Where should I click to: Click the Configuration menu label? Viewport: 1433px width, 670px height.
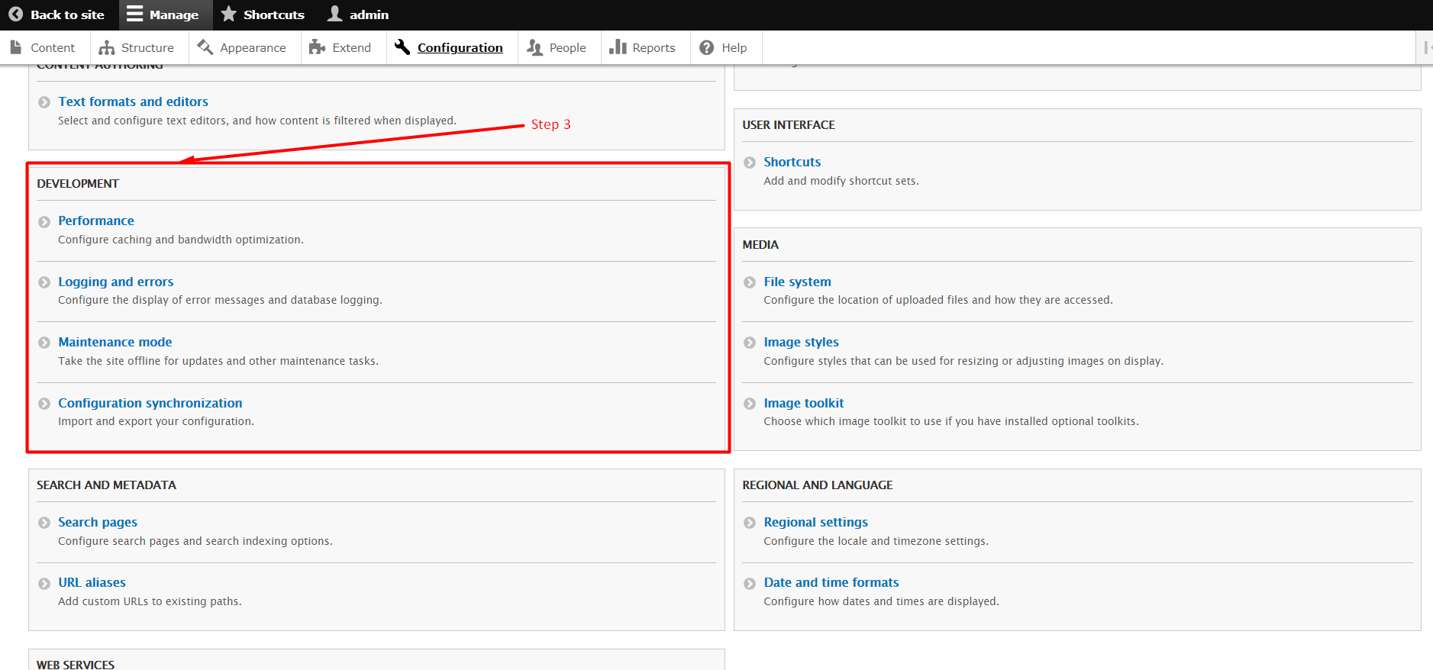tap(460, 47)
